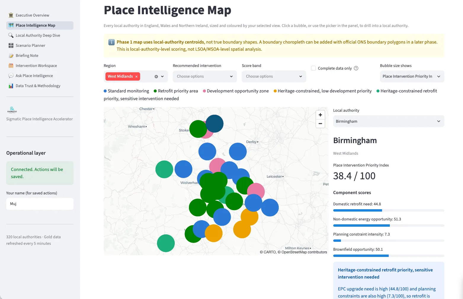
Task: Edit the Your name input field
Action: coord(40,204)
